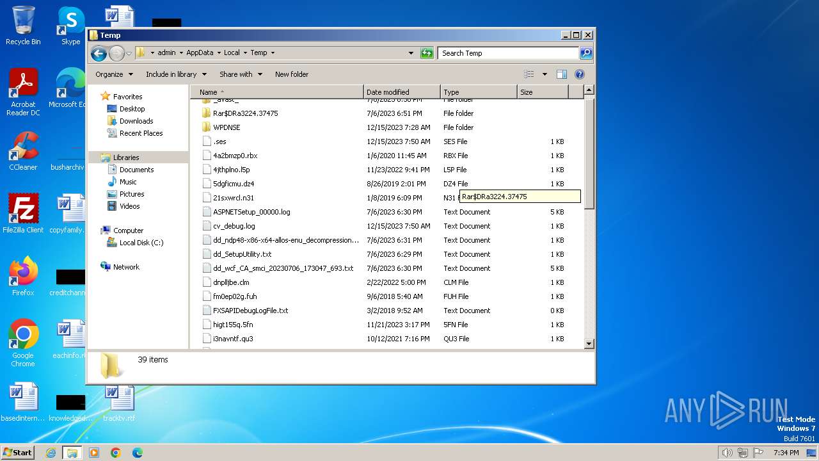Screen dimensions: 819x461
Task: Open the view options dropdown arrow
Action: [545, 74]
